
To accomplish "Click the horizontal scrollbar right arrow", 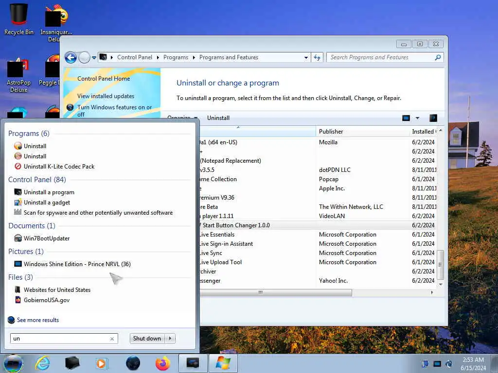I will [432, 292].
